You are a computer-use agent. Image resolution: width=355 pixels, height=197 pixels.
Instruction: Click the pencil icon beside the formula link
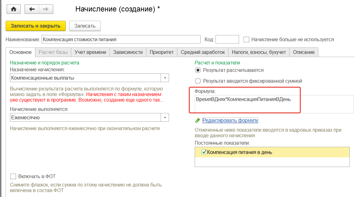pyautogui.click(x=197, y=120)
